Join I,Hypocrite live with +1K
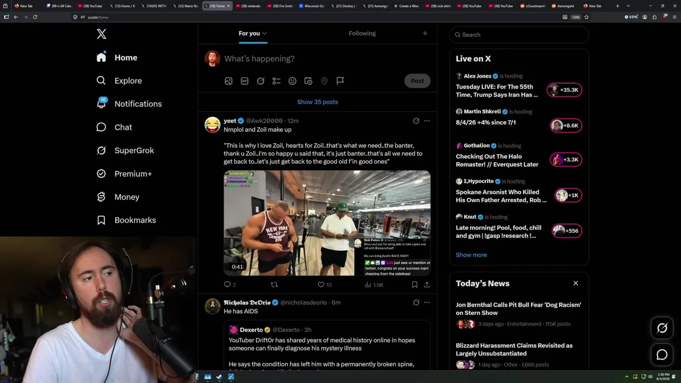Screen dimensions: 681x383 coord(568,195)
